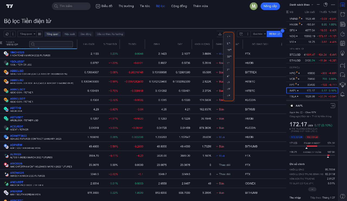Open the alerts alarm clock sidebar icon

(342, 15)
